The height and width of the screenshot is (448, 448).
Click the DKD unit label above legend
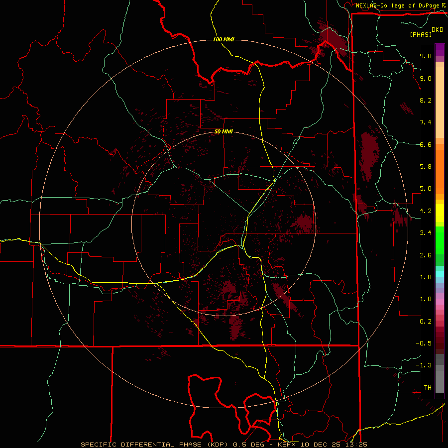(437, 29)
